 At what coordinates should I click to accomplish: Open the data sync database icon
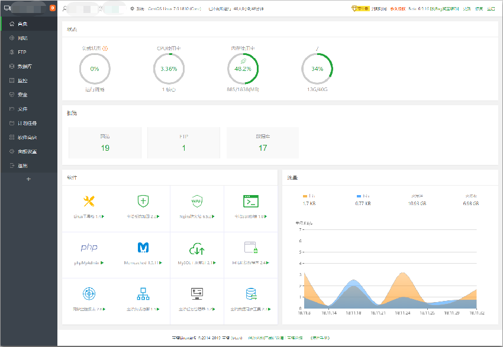point(251,293)
